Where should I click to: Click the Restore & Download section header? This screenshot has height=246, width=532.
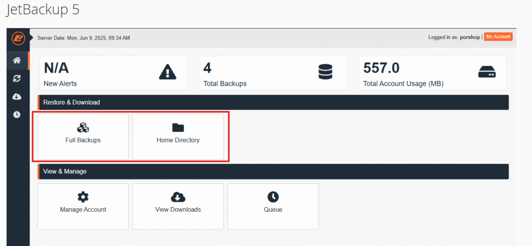point(273,102)
